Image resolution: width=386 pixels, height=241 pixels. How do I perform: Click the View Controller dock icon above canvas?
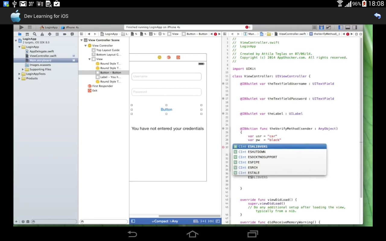[160, 57]
